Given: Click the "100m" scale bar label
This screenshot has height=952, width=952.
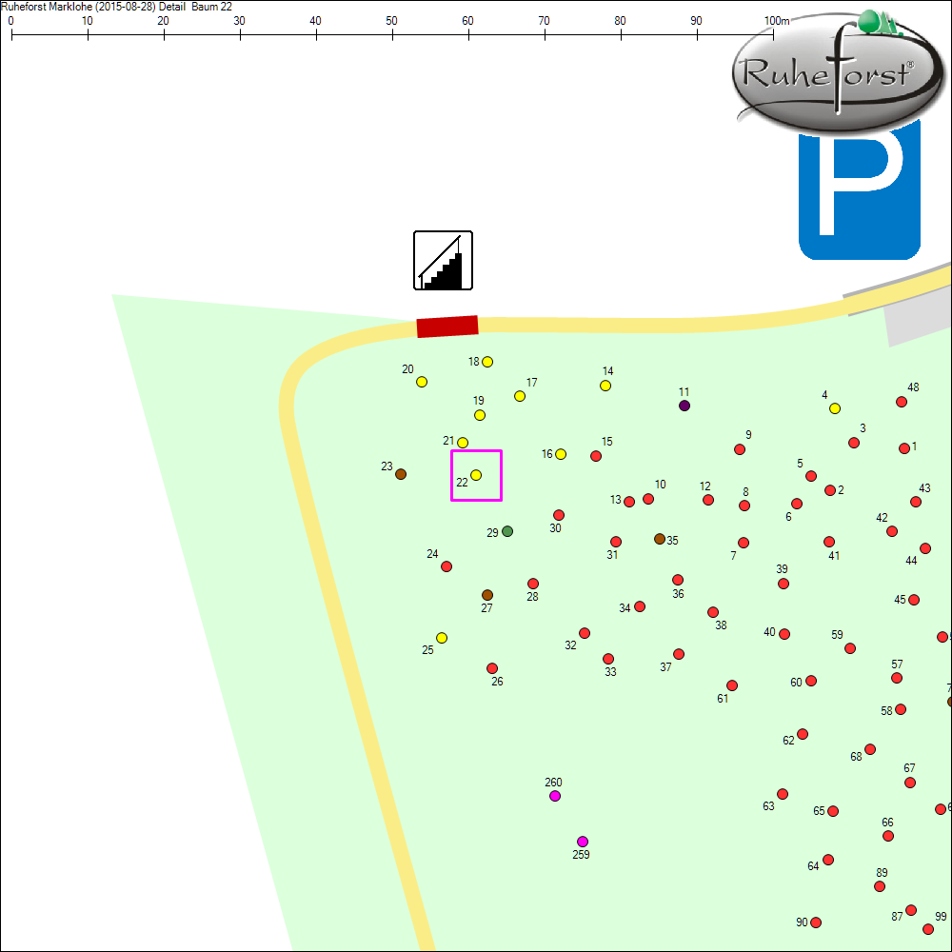Looking at the screenshot, I should [777, 21].
